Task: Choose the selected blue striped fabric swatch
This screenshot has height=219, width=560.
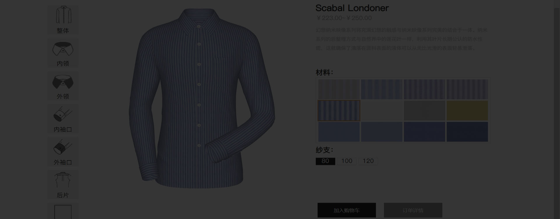Action: tap(339, 111)
